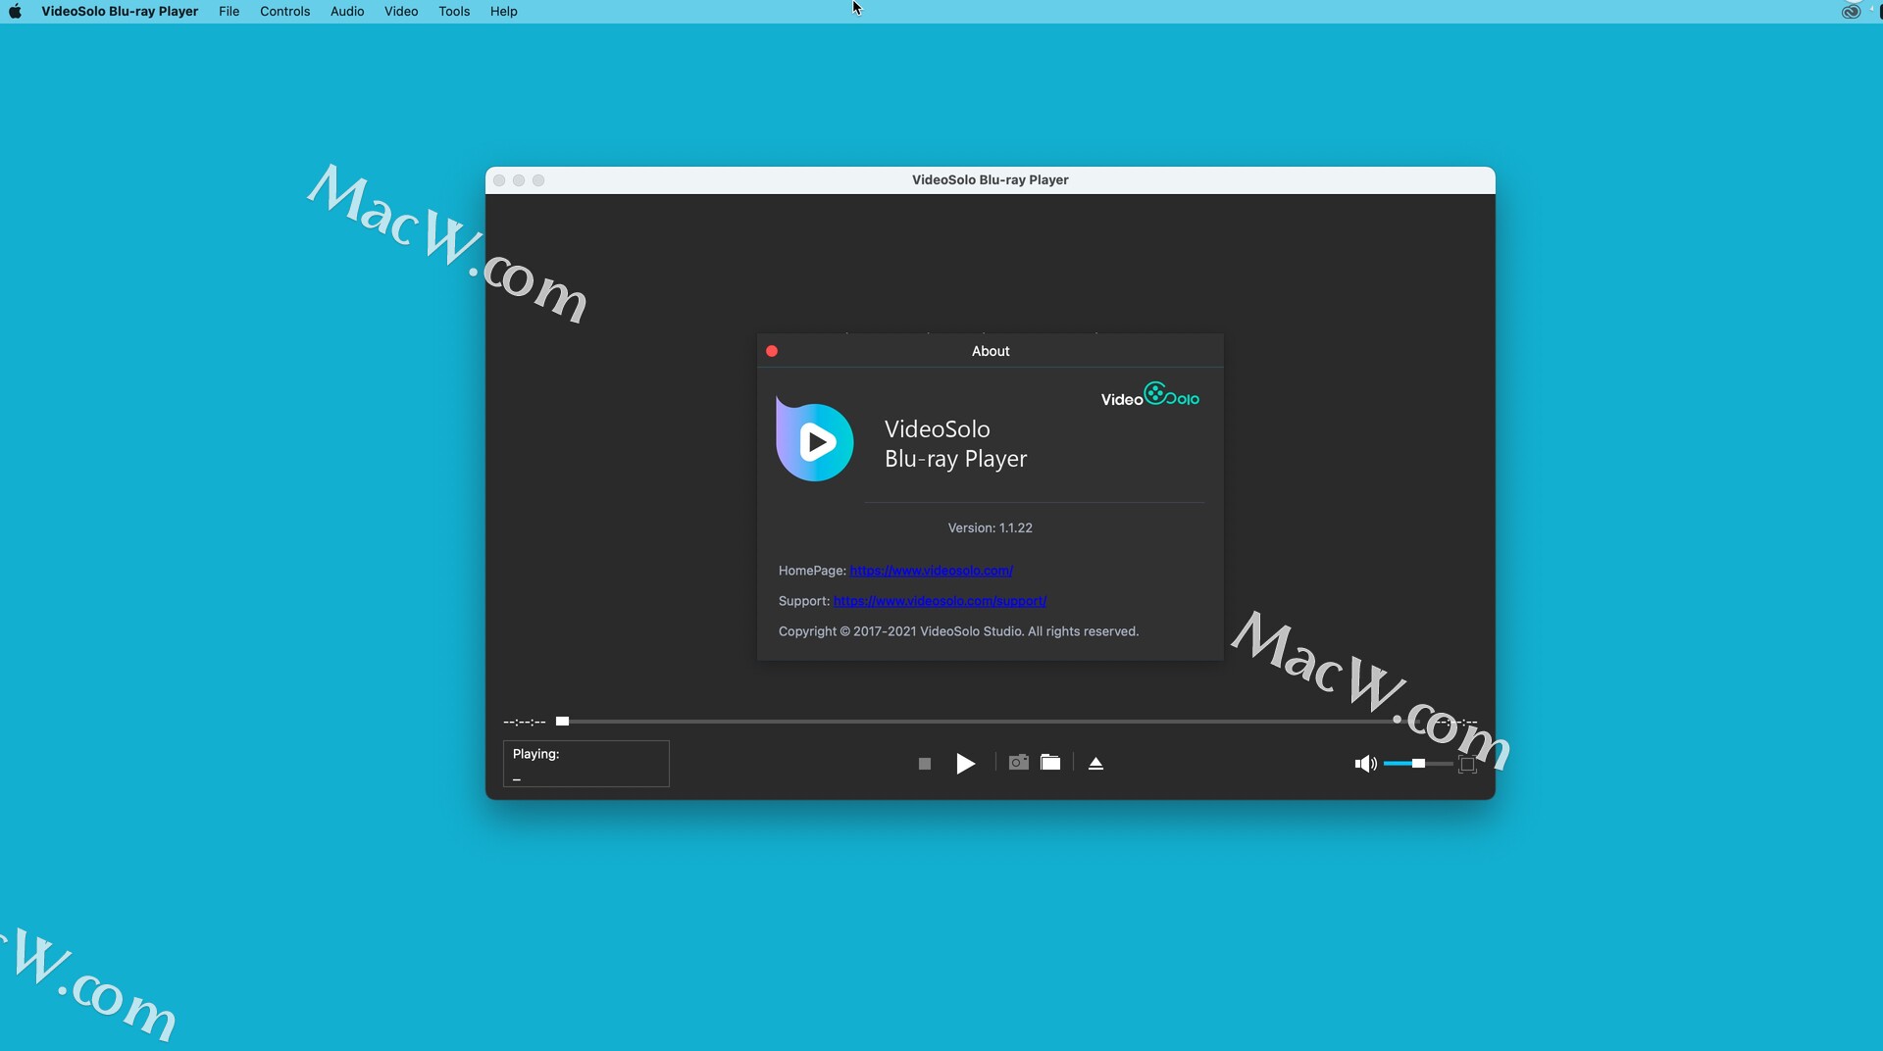Close the About dialog with red button
Image resolution: width=1883 pixels, height=1051 pixels.
tap(772, 351)
